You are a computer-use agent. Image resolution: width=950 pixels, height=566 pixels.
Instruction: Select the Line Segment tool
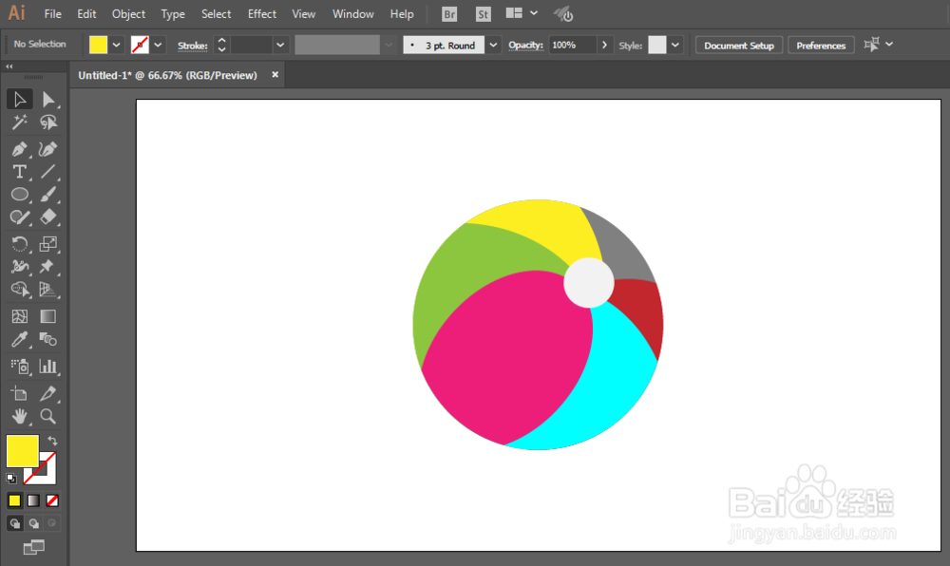(x=47, y=172)
